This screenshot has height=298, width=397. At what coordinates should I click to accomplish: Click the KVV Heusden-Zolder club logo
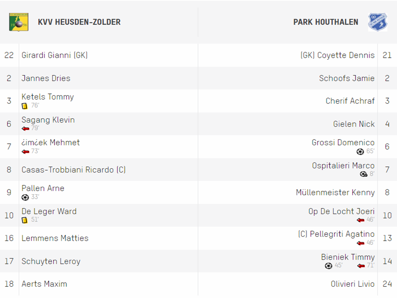pos(19,22)
